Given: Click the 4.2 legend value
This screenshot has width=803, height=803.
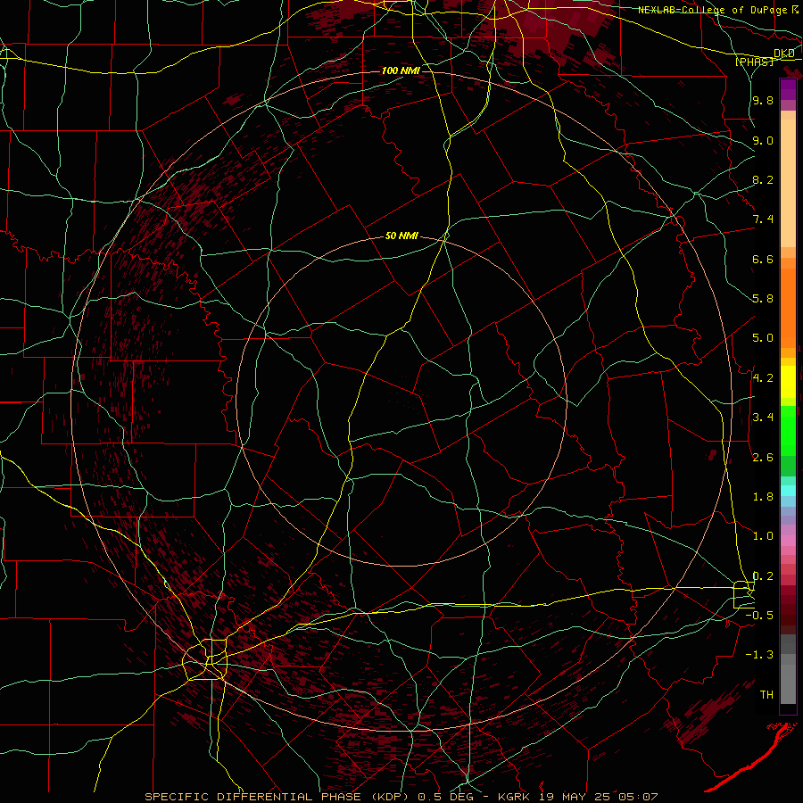Looking at the screenshot, I should [x=763, y=378].
